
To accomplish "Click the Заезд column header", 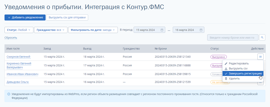I will click(x=47, y=49).
